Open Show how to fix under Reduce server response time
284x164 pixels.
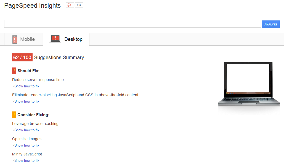27,86
